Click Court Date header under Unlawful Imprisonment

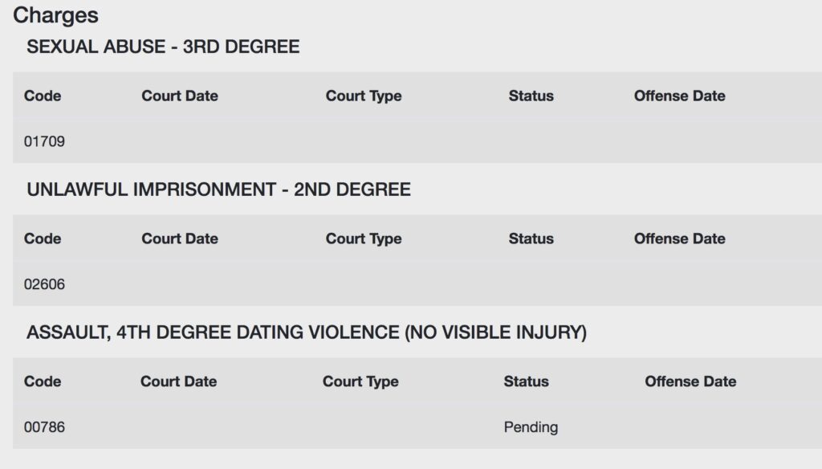click(180, 239)
